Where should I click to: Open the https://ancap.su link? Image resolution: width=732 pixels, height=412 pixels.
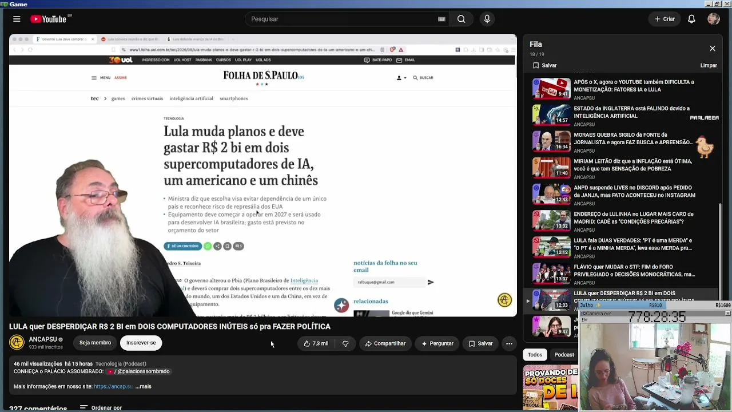click(x=113, y=386)
